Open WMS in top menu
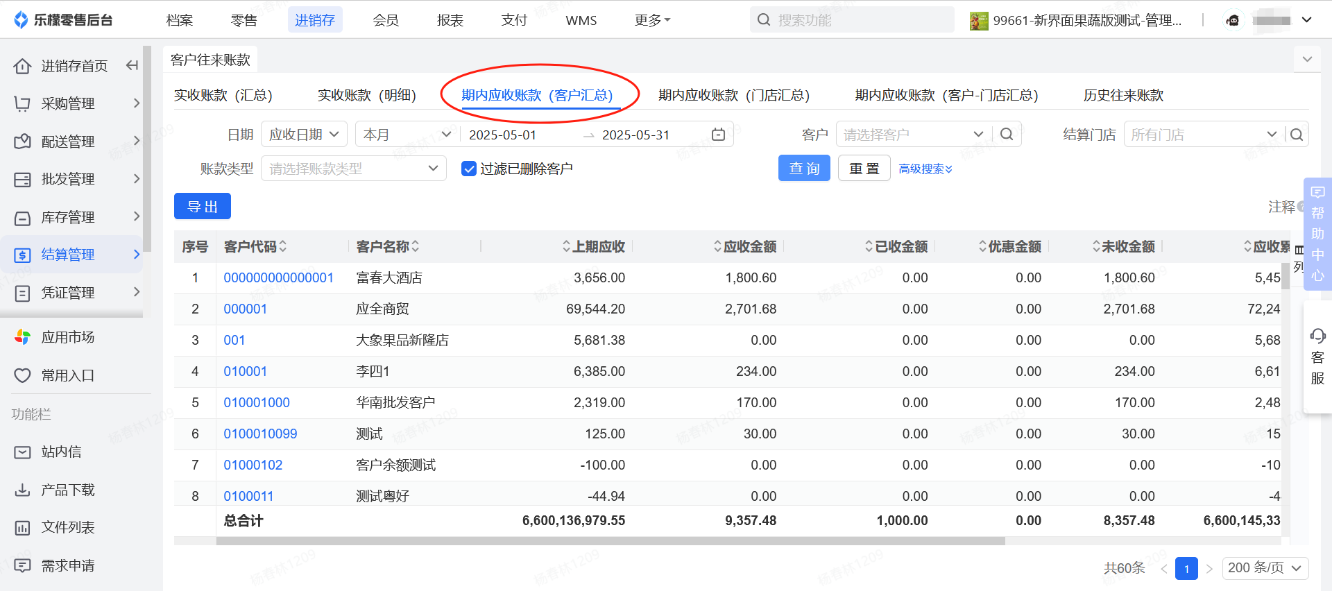The width and height of the screenshot is (1332, 591). tap(581, 20)
